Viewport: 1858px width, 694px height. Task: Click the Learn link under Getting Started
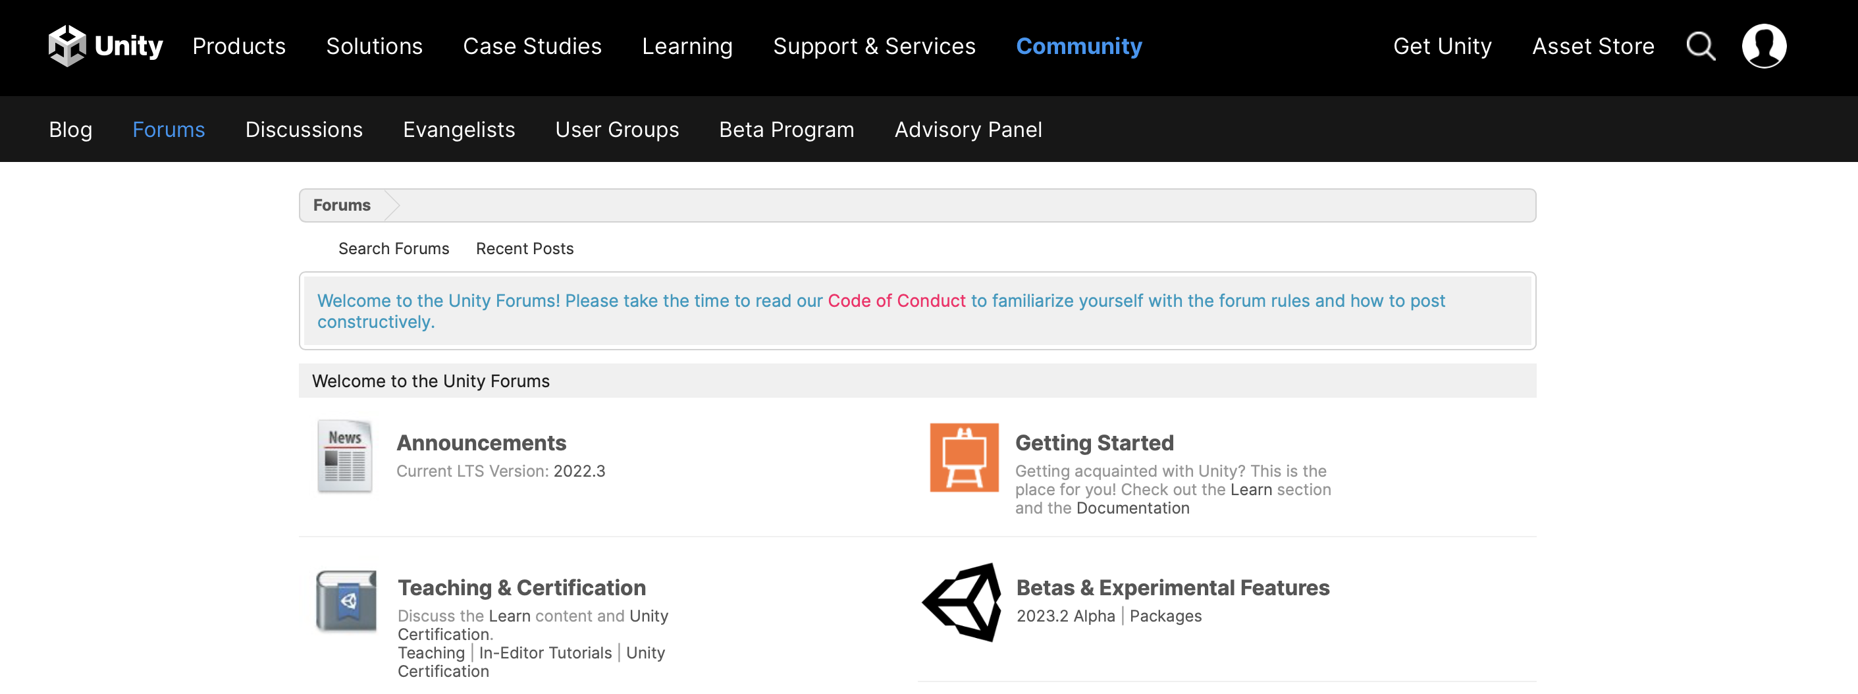point(1251,489)
